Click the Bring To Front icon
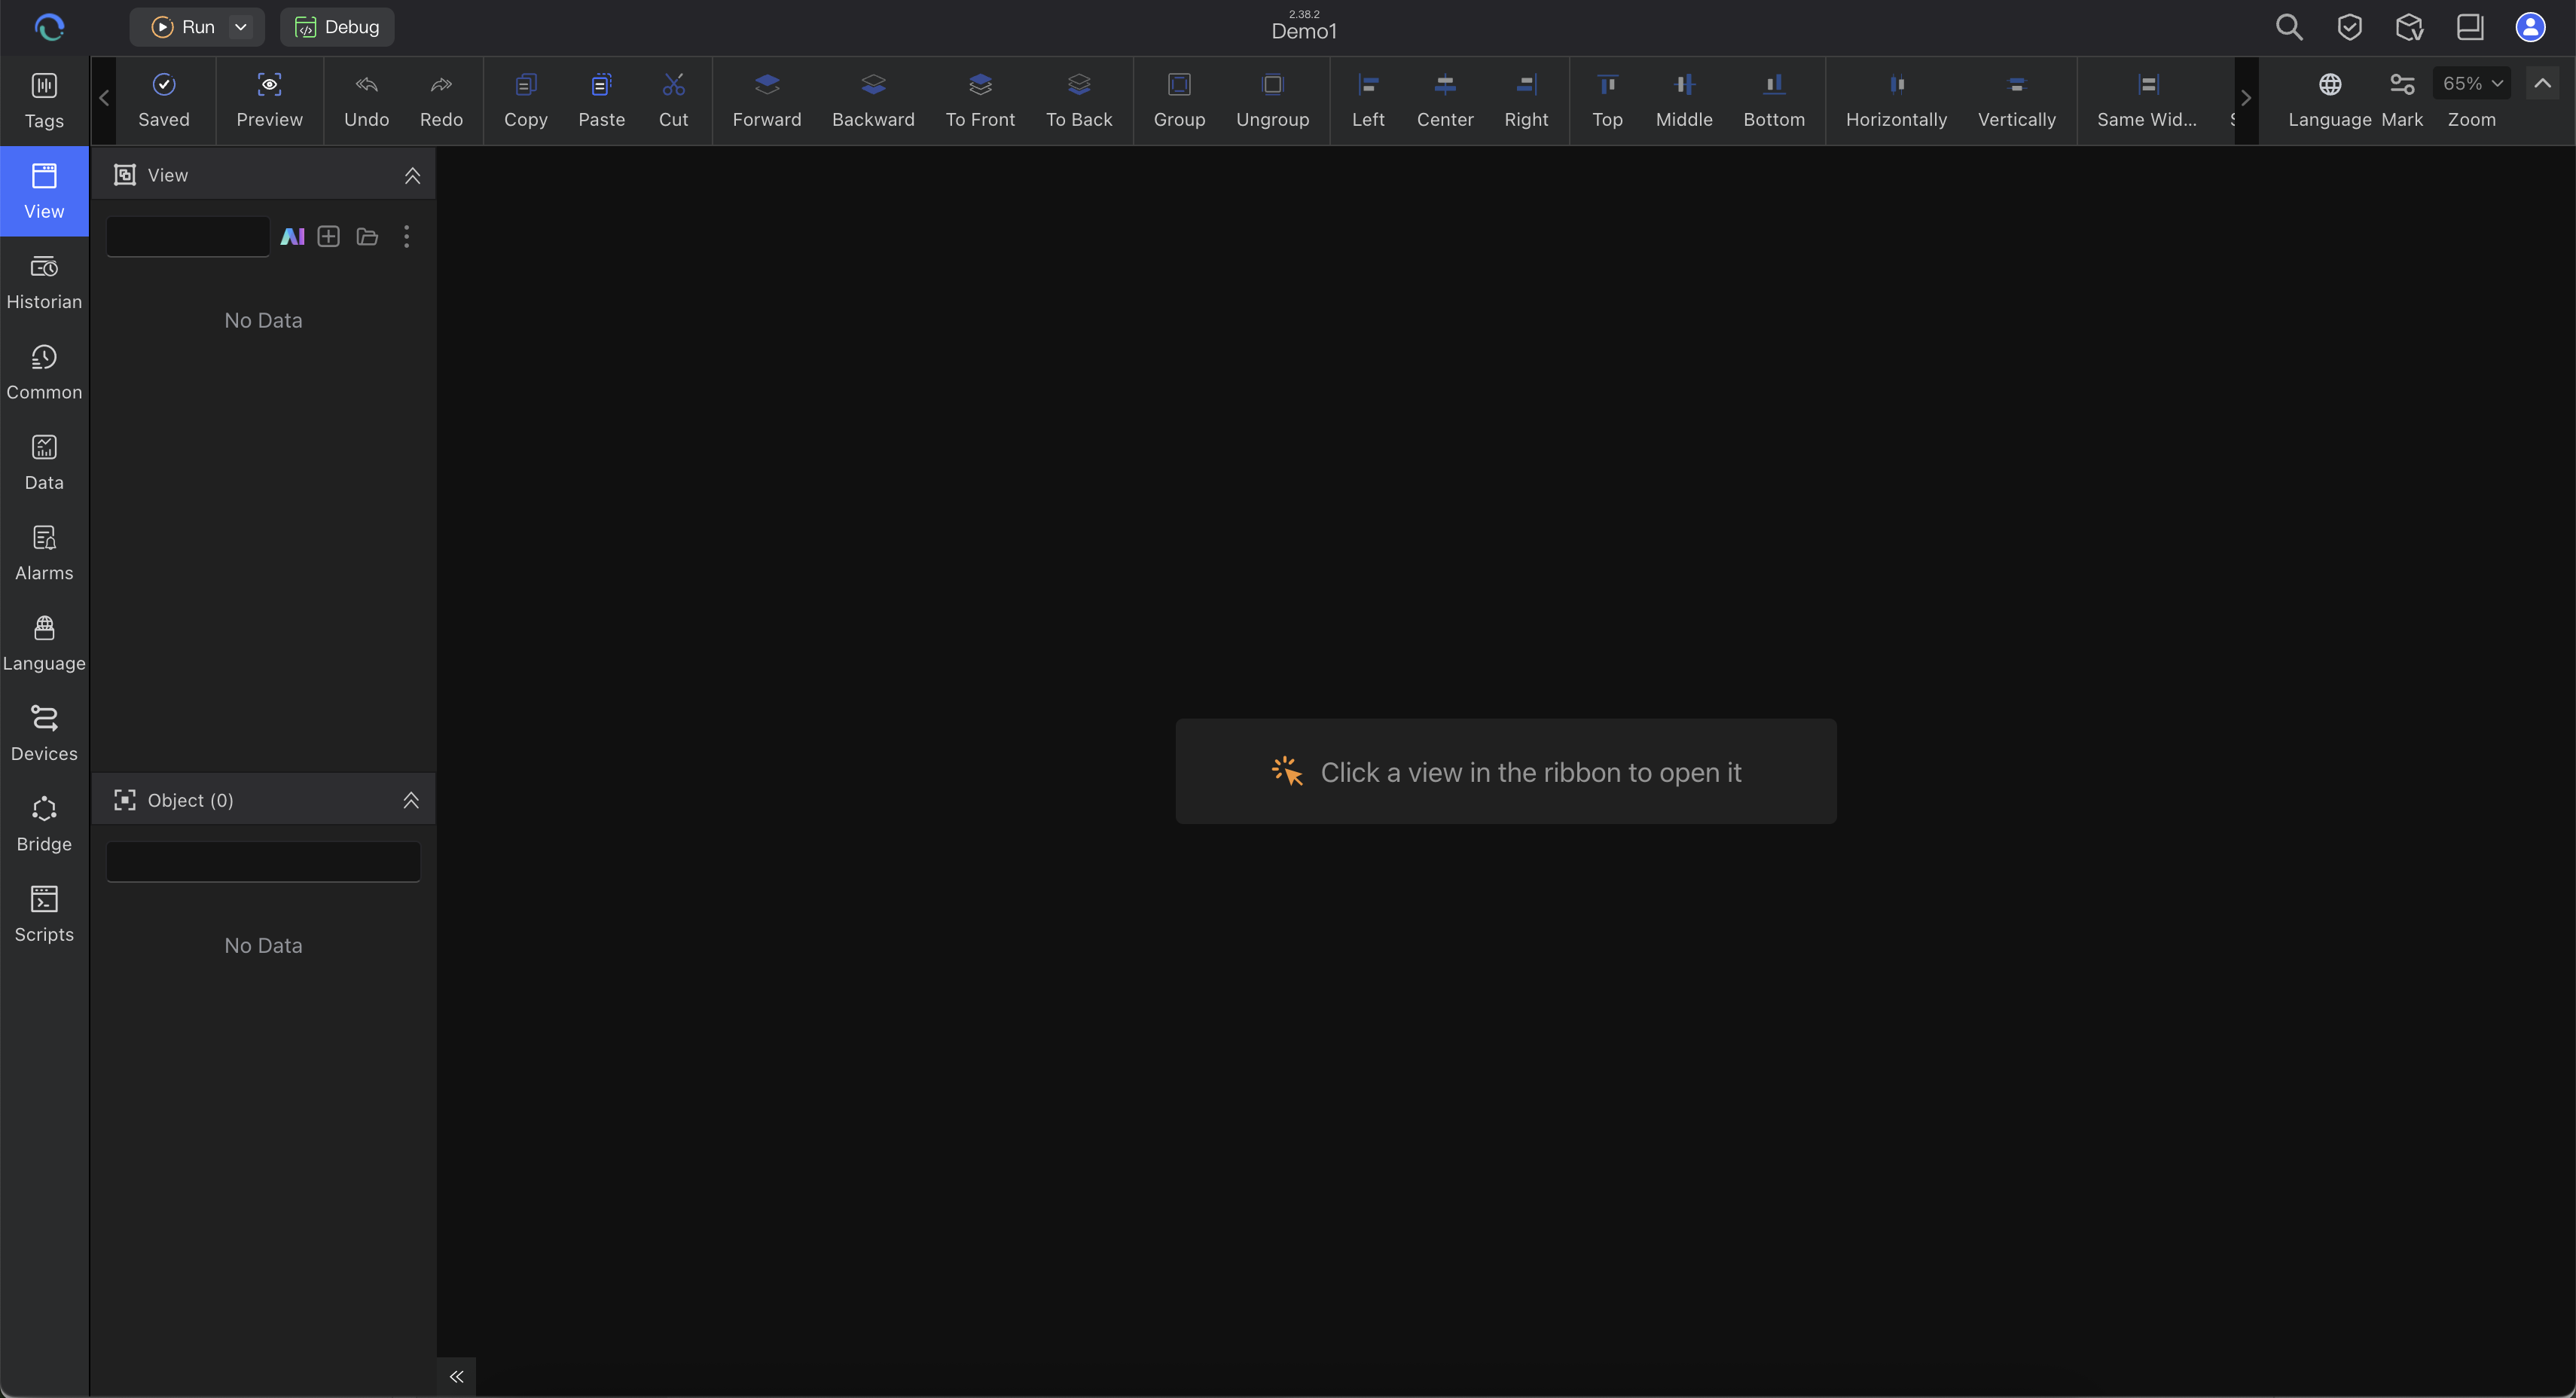The image size is (2576, 1398). click(x=980, y=85)
